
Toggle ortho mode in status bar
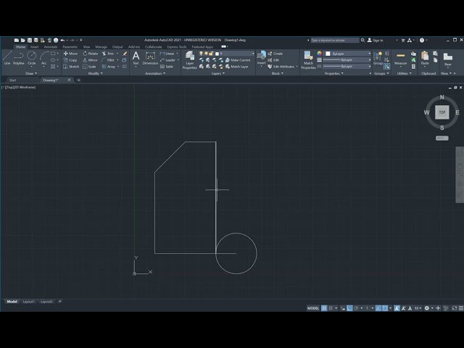click(x=349, y=308)
